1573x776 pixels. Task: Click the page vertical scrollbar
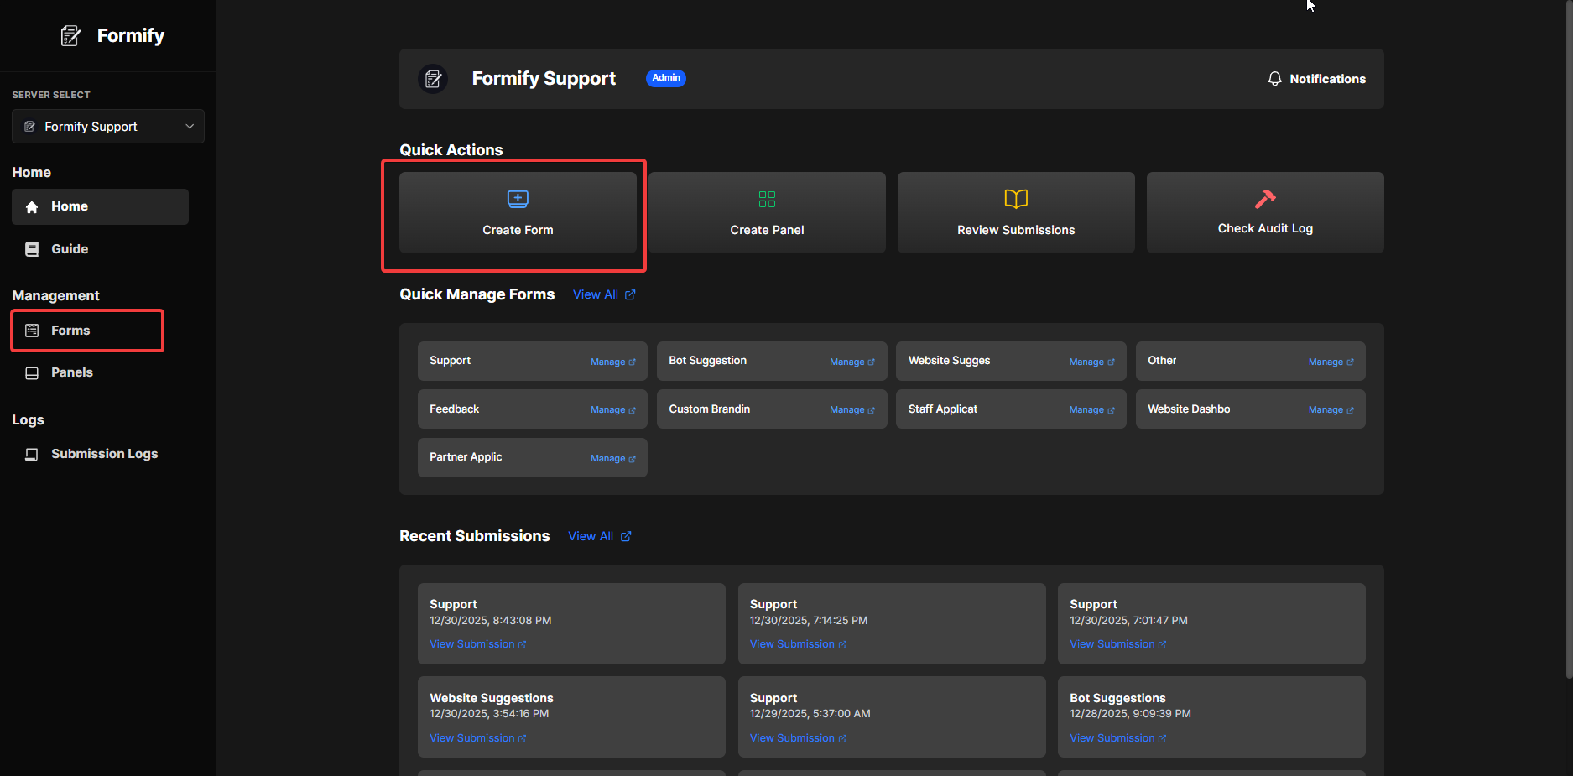tap(1568, 336)
